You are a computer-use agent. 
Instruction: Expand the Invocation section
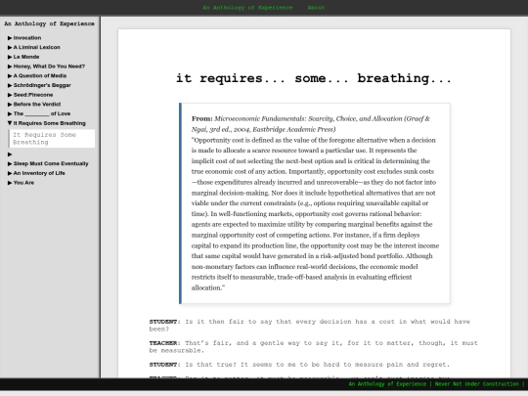coord(24,38)
